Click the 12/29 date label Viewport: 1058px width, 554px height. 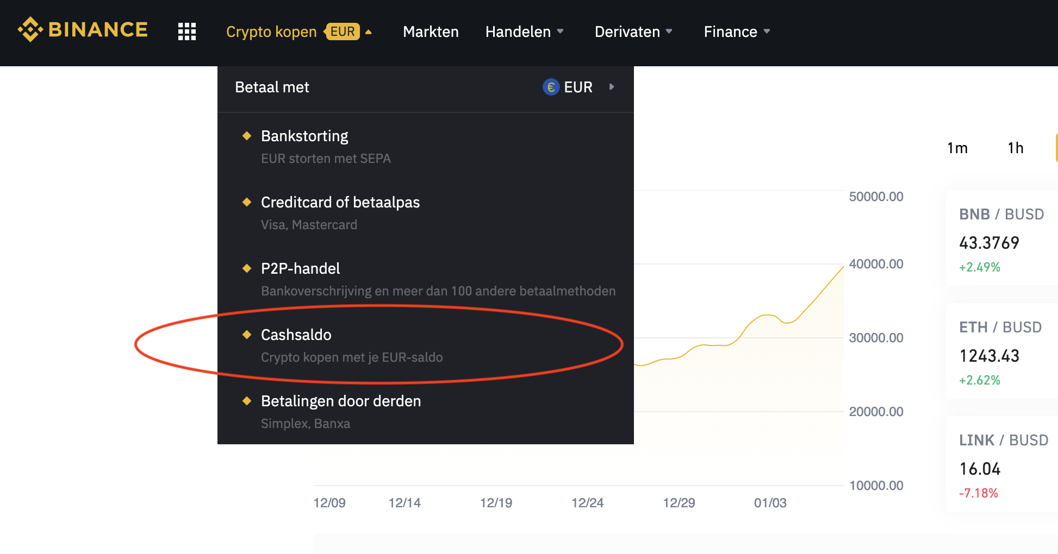click(x=679, y=503)
